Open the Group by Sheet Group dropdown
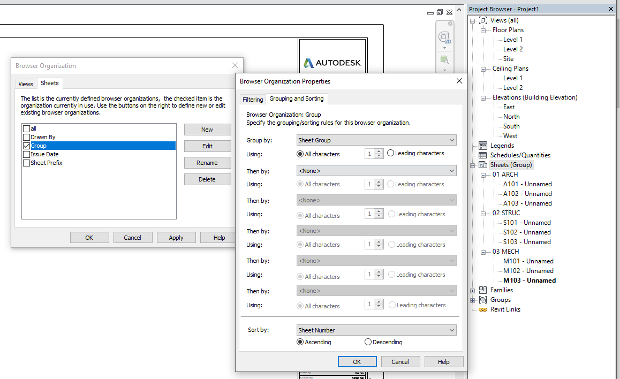This screenshot has width=620, height=379. click(x=376, y=140)
